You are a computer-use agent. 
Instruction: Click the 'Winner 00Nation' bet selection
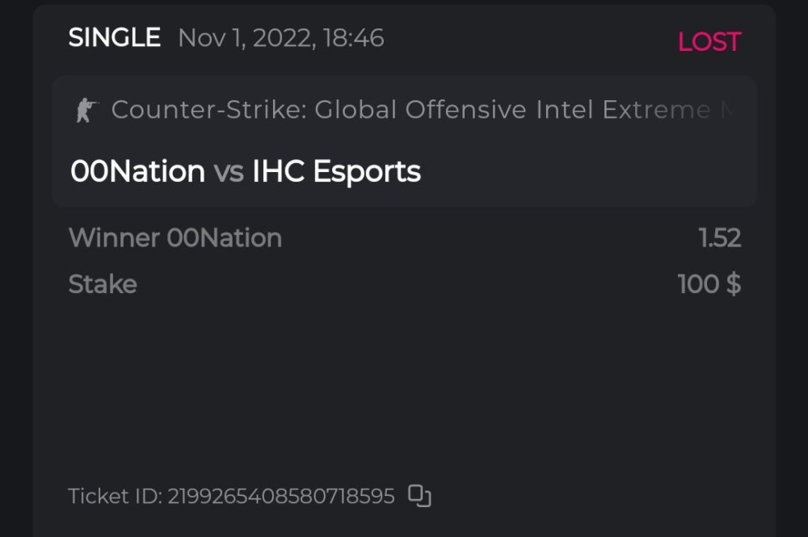(175, 237)
